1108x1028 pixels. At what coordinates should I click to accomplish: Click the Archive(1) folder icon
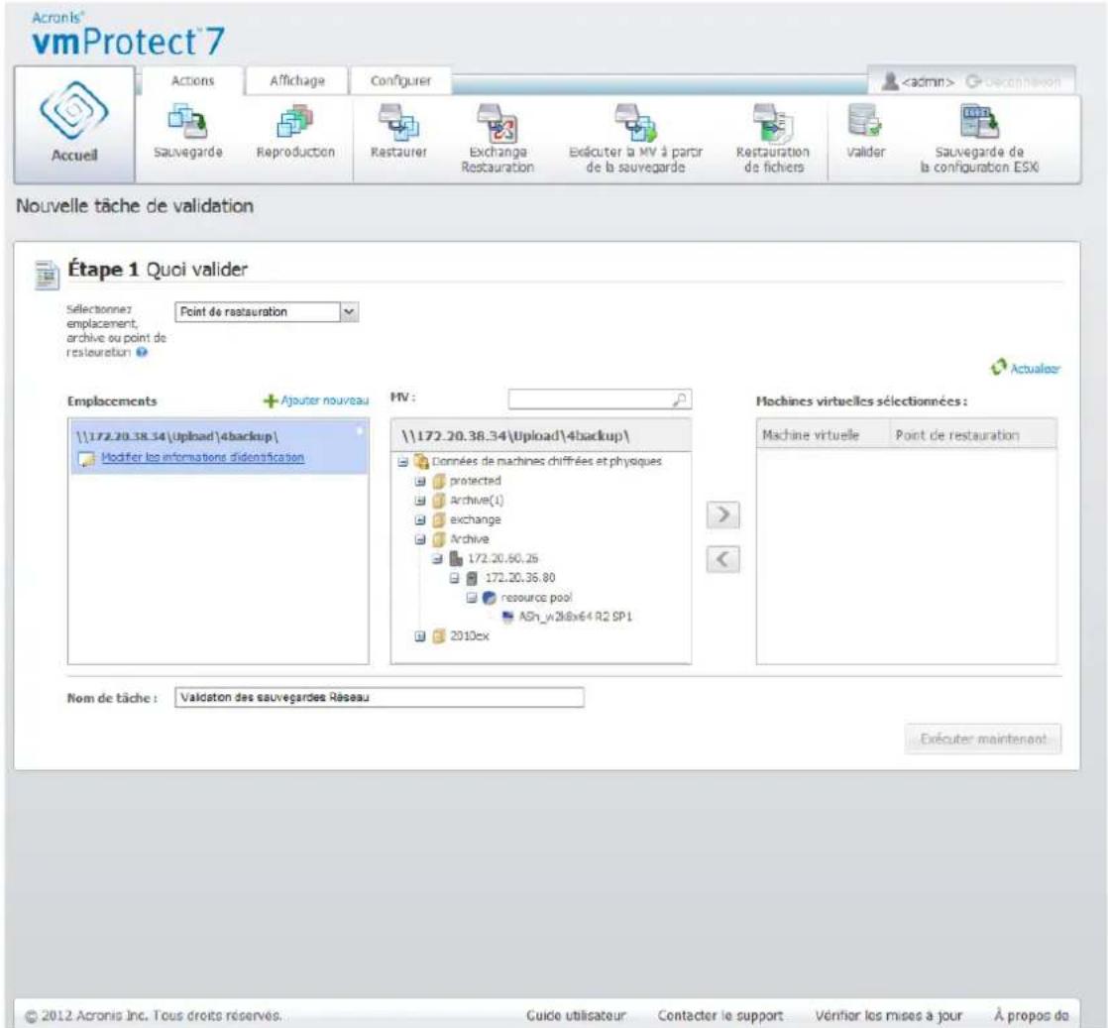(x=439, y=501)
